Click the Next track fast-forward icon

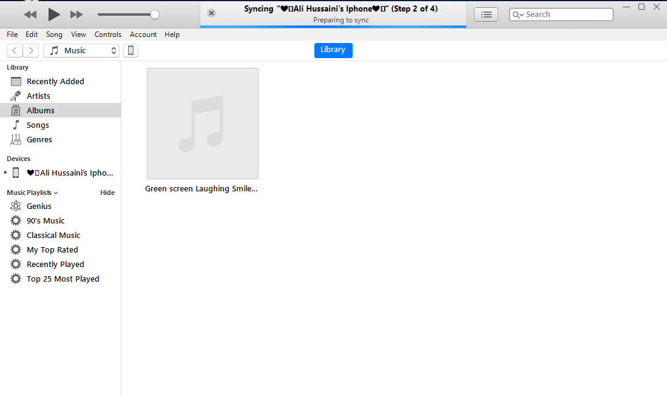click(x=76, y=14)
